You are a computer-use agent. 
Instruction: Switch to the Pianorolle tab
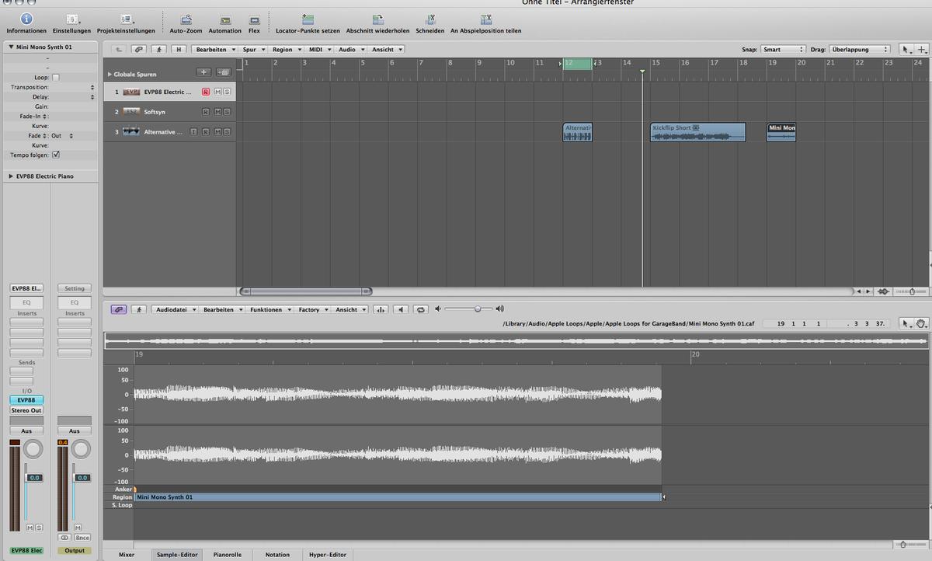point(228,555)
